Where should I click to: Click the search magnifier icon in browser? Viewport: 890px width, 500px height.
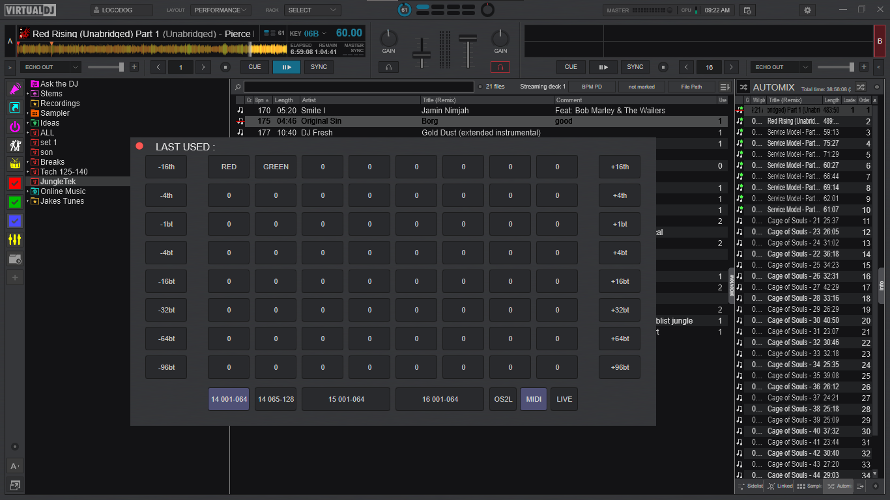(238, 87)
